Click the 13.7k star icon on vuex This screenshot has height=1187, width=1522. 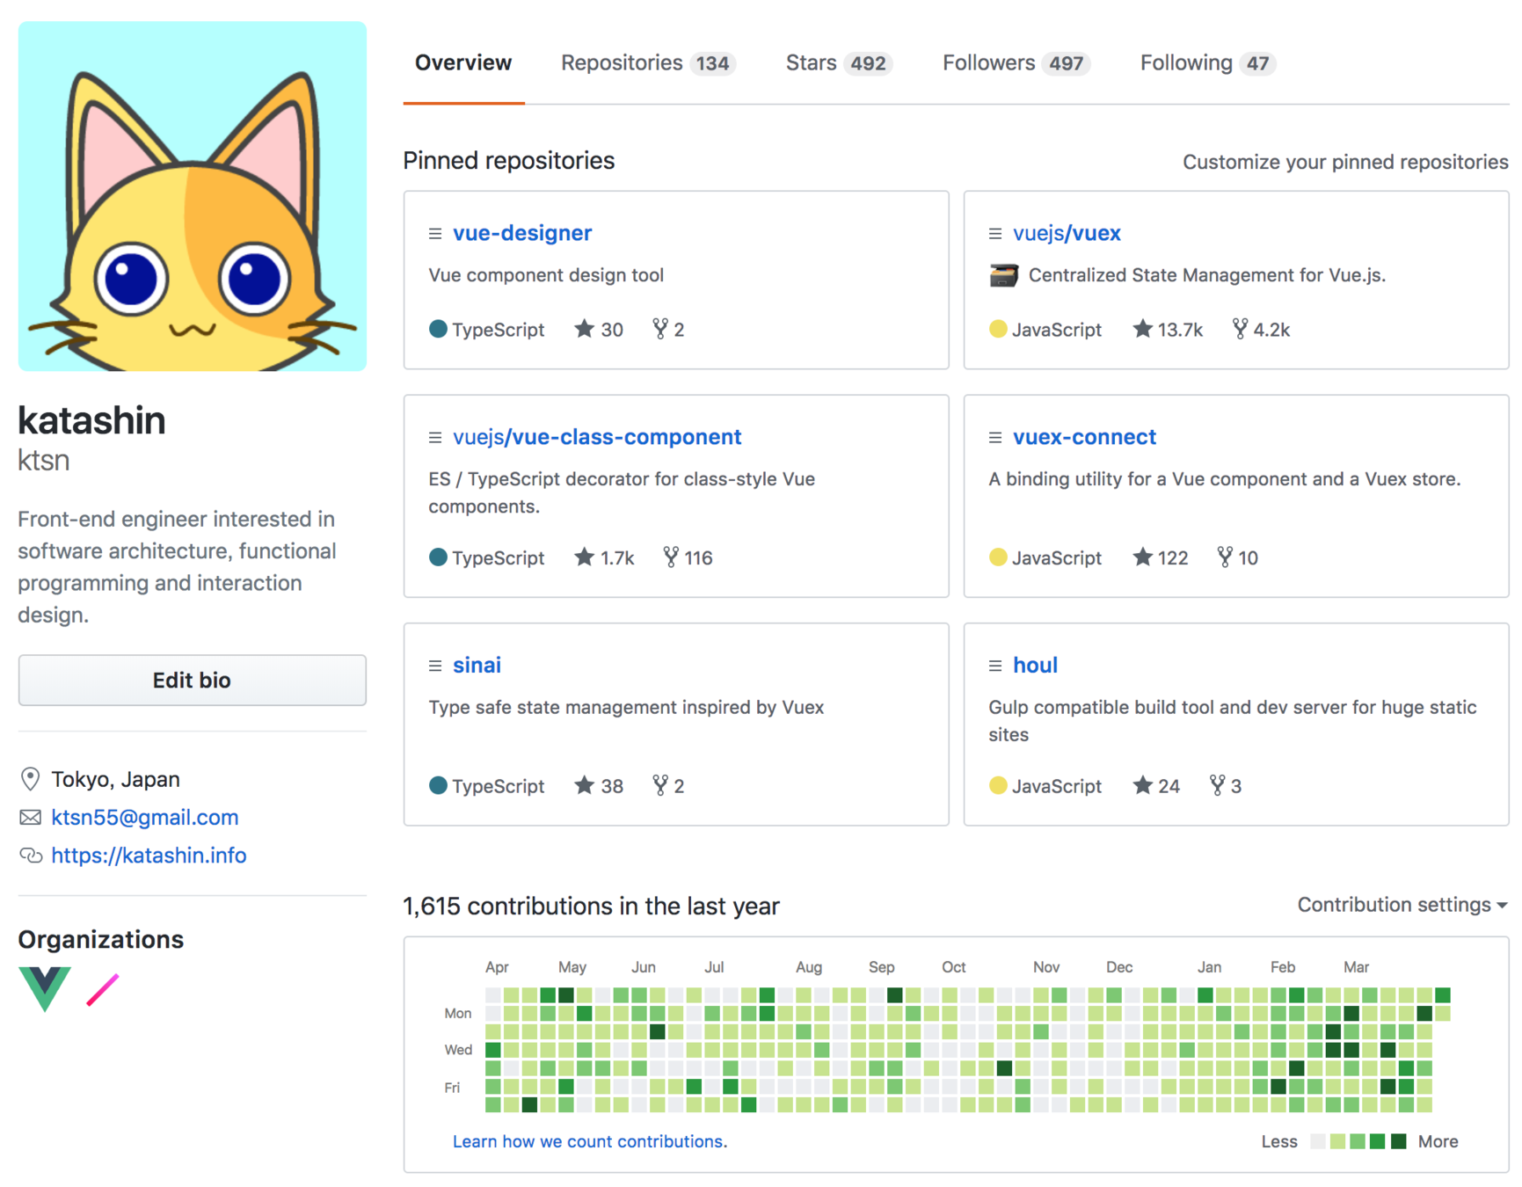click(1142, 329)
